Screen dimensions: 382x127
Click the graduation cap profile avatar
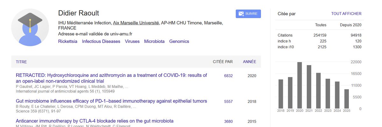point(30,28)
